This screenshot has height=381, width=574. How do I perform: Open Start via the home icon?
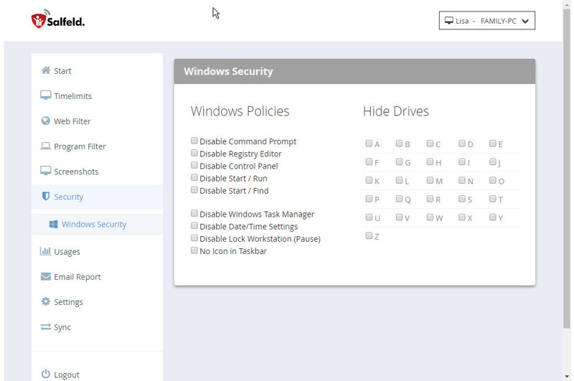click(46, 70)
